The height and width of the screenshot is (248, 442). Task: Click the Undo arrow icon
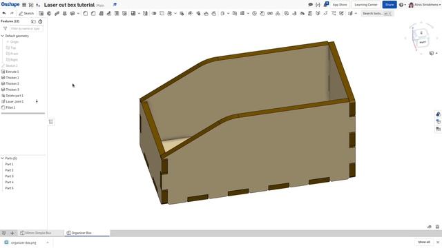(4, 13)
